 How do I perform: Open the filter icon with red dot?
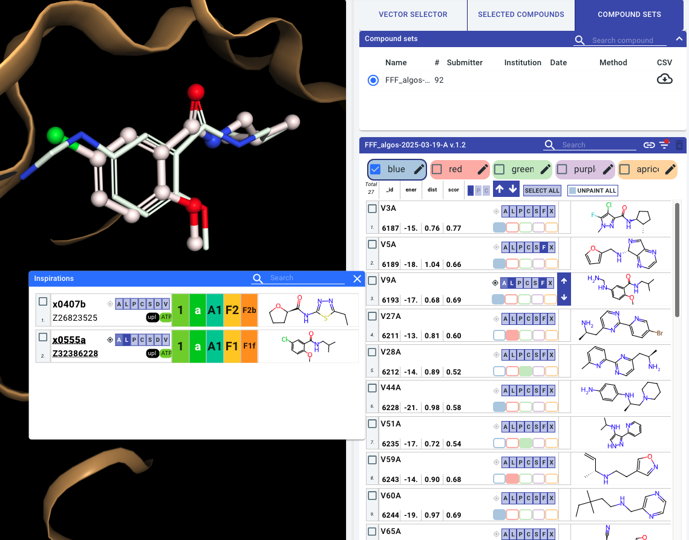pos(664,144)
